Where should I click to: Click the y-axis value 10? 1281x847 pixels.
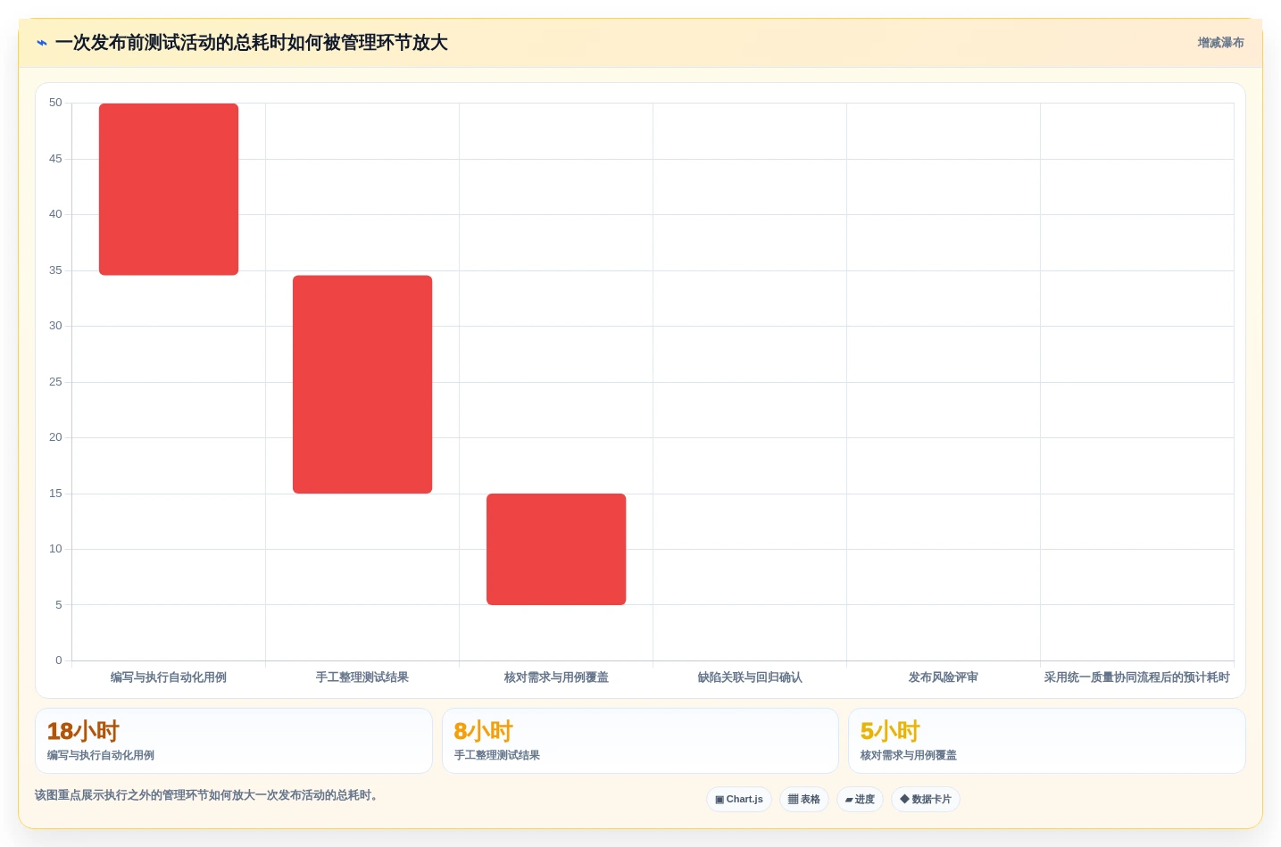click(55, 549)
